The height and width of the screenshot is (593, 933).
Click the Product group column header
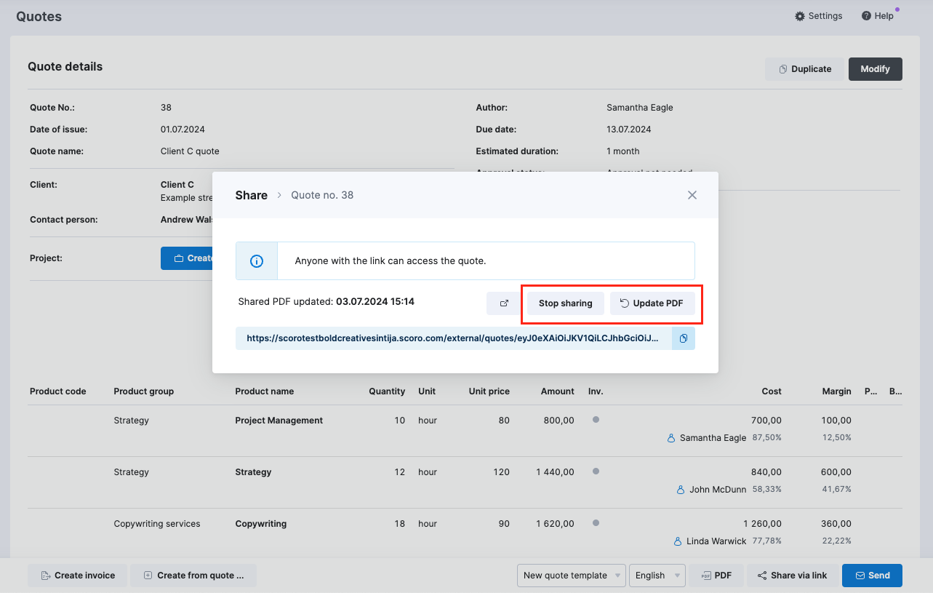pyautogui.click(x=144, y=391)
